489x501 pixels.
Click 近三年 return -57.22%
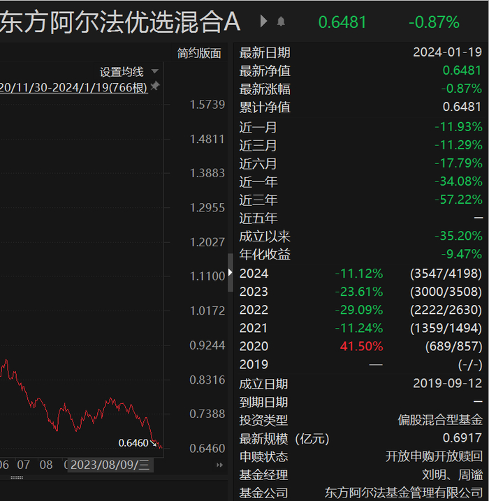(x=458, y=200)
